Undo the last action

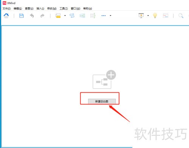(x=32, y=16)
